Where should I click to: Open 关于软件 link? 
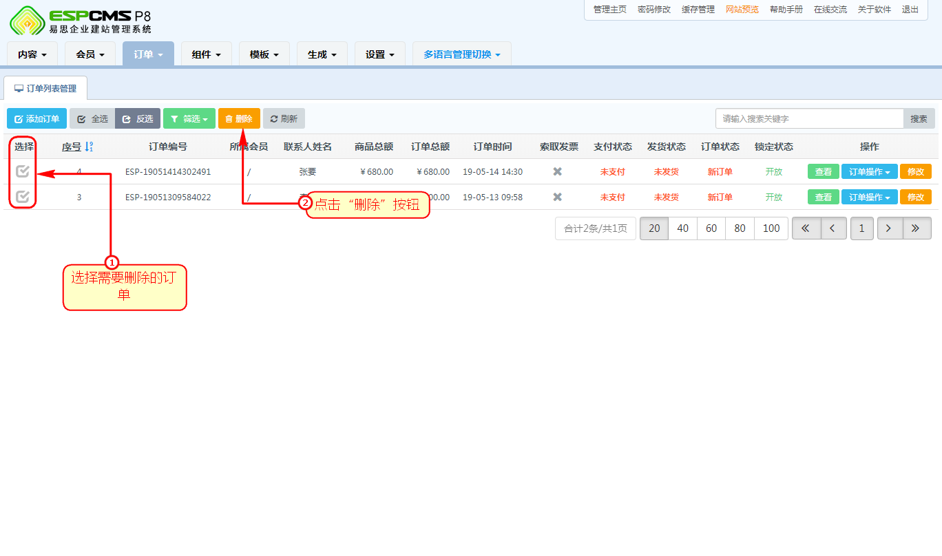[875, 10]
